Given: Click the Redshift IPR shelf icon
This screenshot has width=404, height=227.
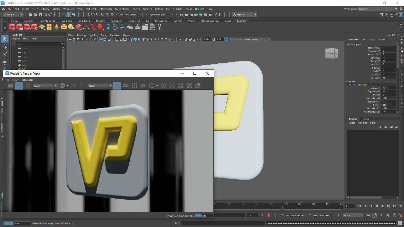Looking at the screenshot, I should [27, 27].
